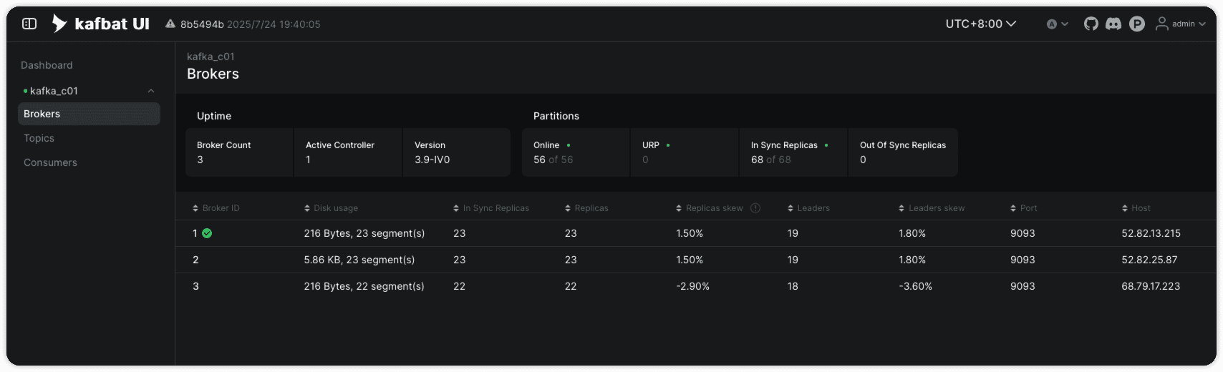The height and width of the screenshot is (372, 1223).
Task: Go to the Consumers menu item
Action: pos(50,162)
